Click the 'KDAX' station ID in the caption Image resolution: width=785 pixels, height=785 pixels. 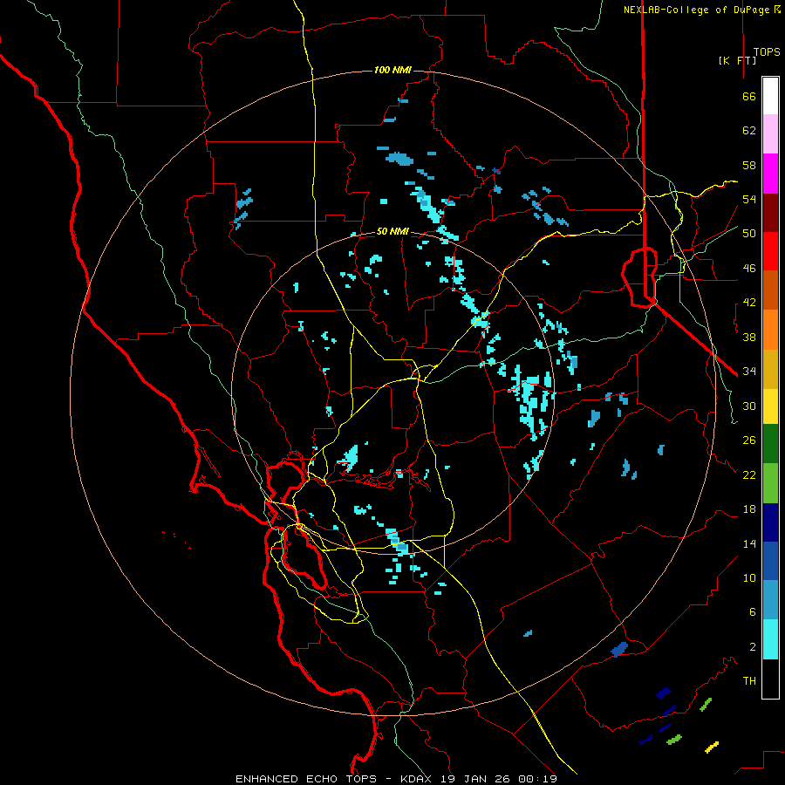[x=417, y=779]
